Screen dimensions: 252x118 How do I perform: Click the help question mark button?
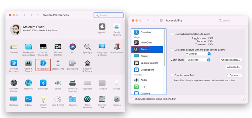[x=243, y=99]
